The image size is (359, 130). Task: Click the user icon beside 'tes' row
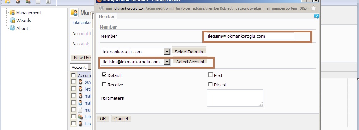coord(80,124)
